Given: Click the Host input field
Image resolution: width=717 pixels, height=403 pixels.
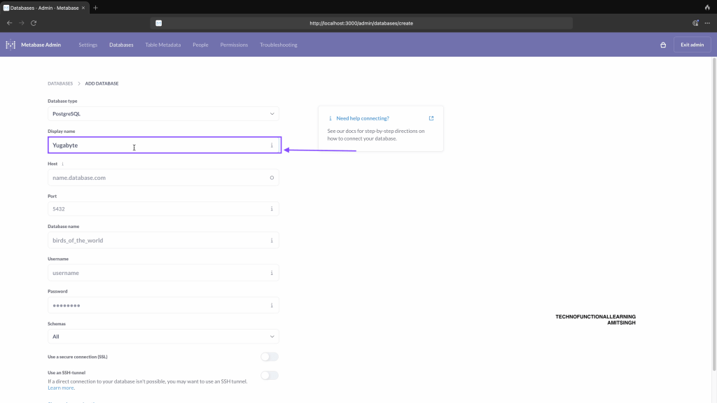Looking at the screenshot, I should coord(158,178).
